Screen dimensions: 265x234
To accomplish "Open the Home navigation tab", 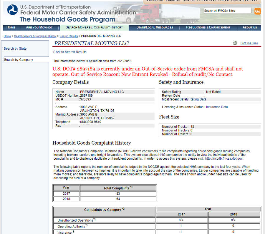I will (x=11, y=27).
